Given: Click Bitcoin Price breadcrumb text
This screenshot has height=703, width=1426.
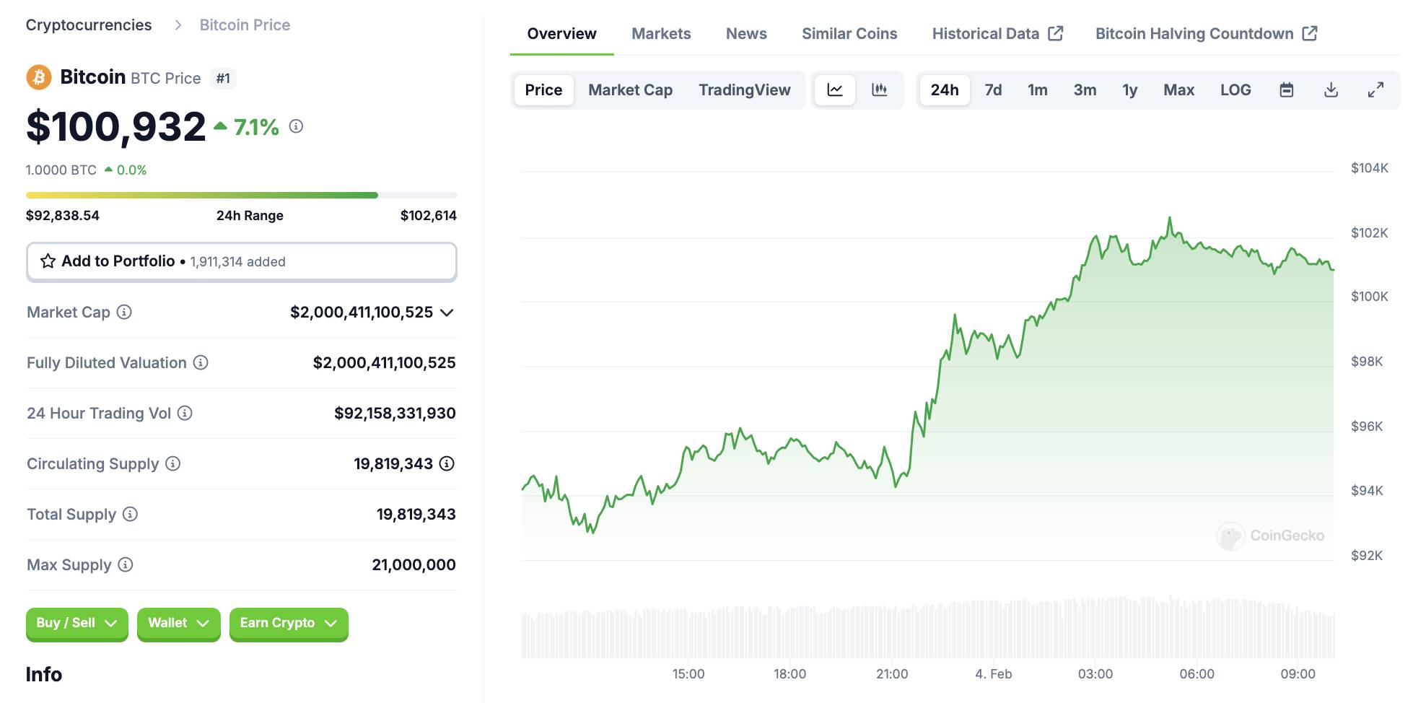Looking at the screenshot, I should tap(245, 25).
